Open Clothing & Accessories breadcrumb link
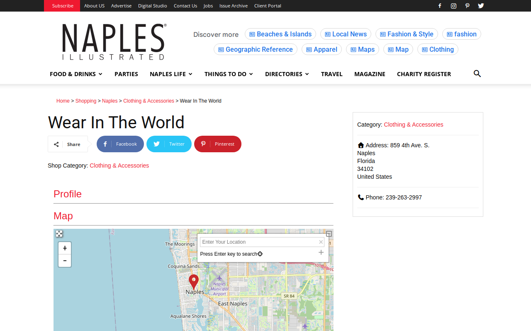 click(x=149, y=101)
